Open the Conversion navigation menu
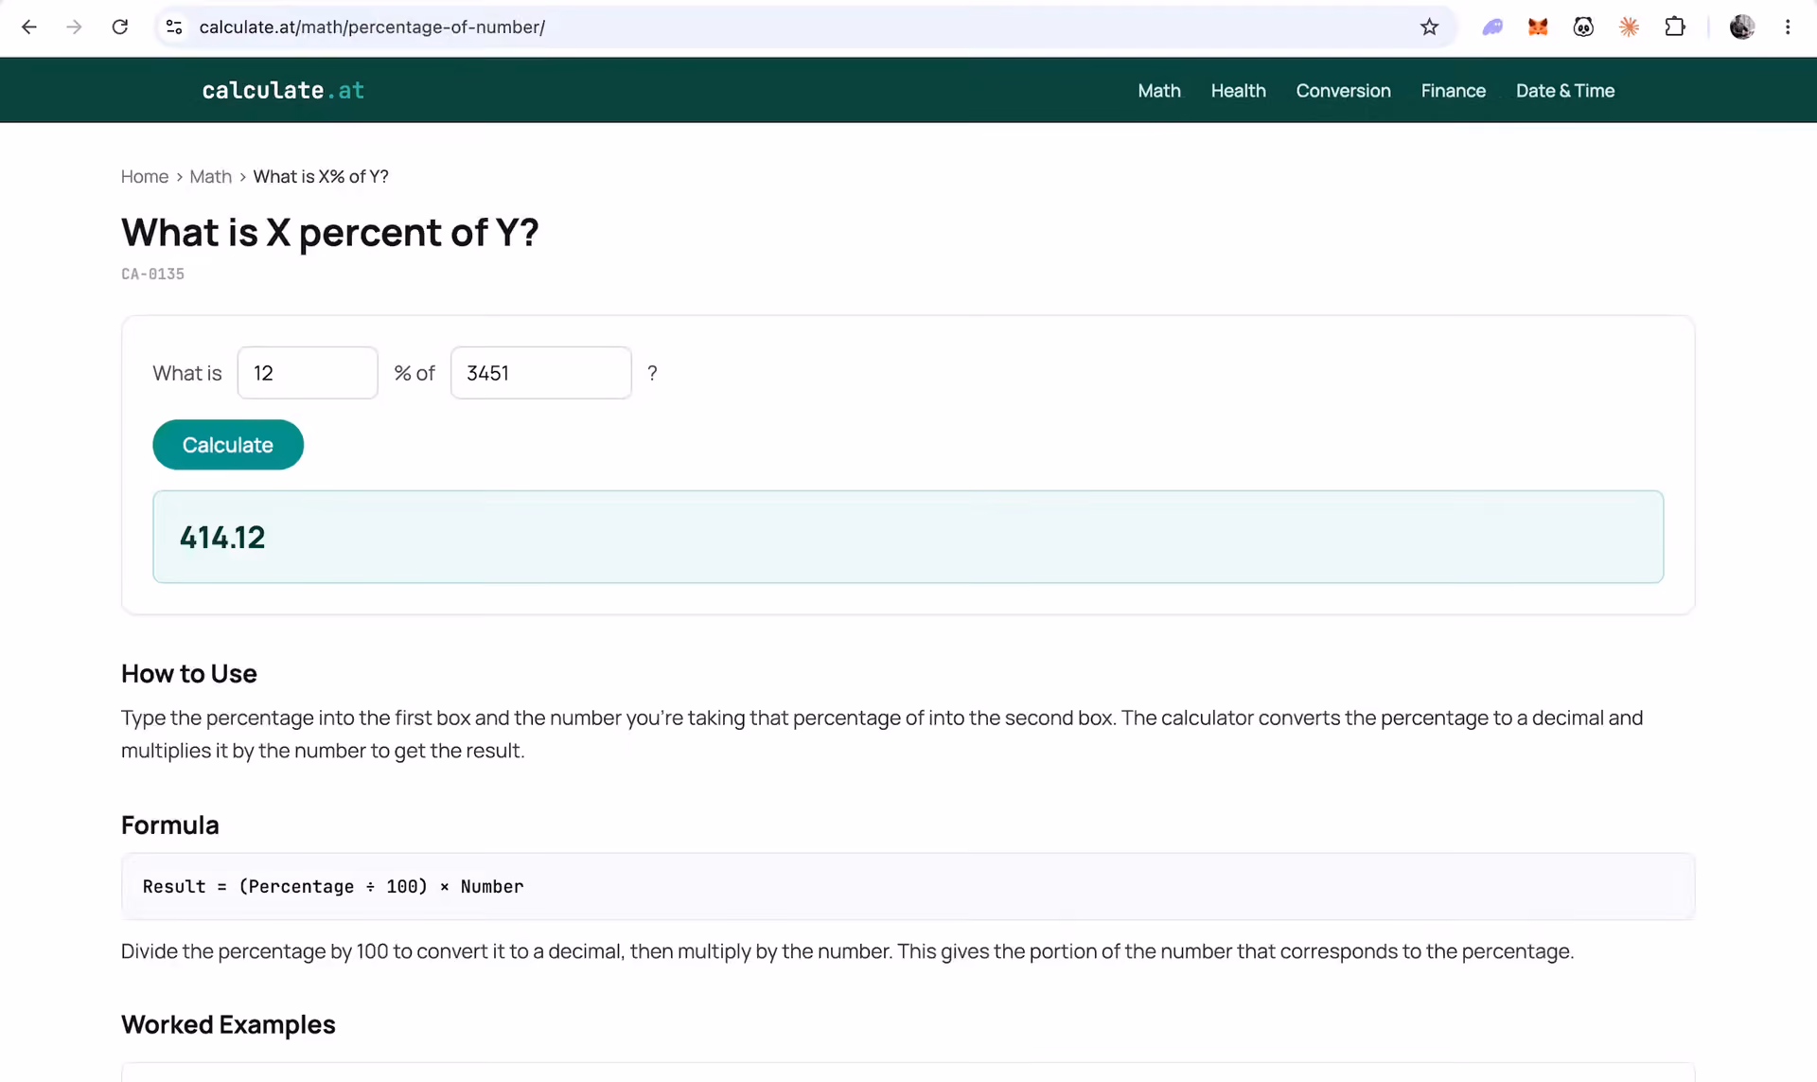Image resolution: width=1817 pixels, height=1082 pixels. point(1343,91)
